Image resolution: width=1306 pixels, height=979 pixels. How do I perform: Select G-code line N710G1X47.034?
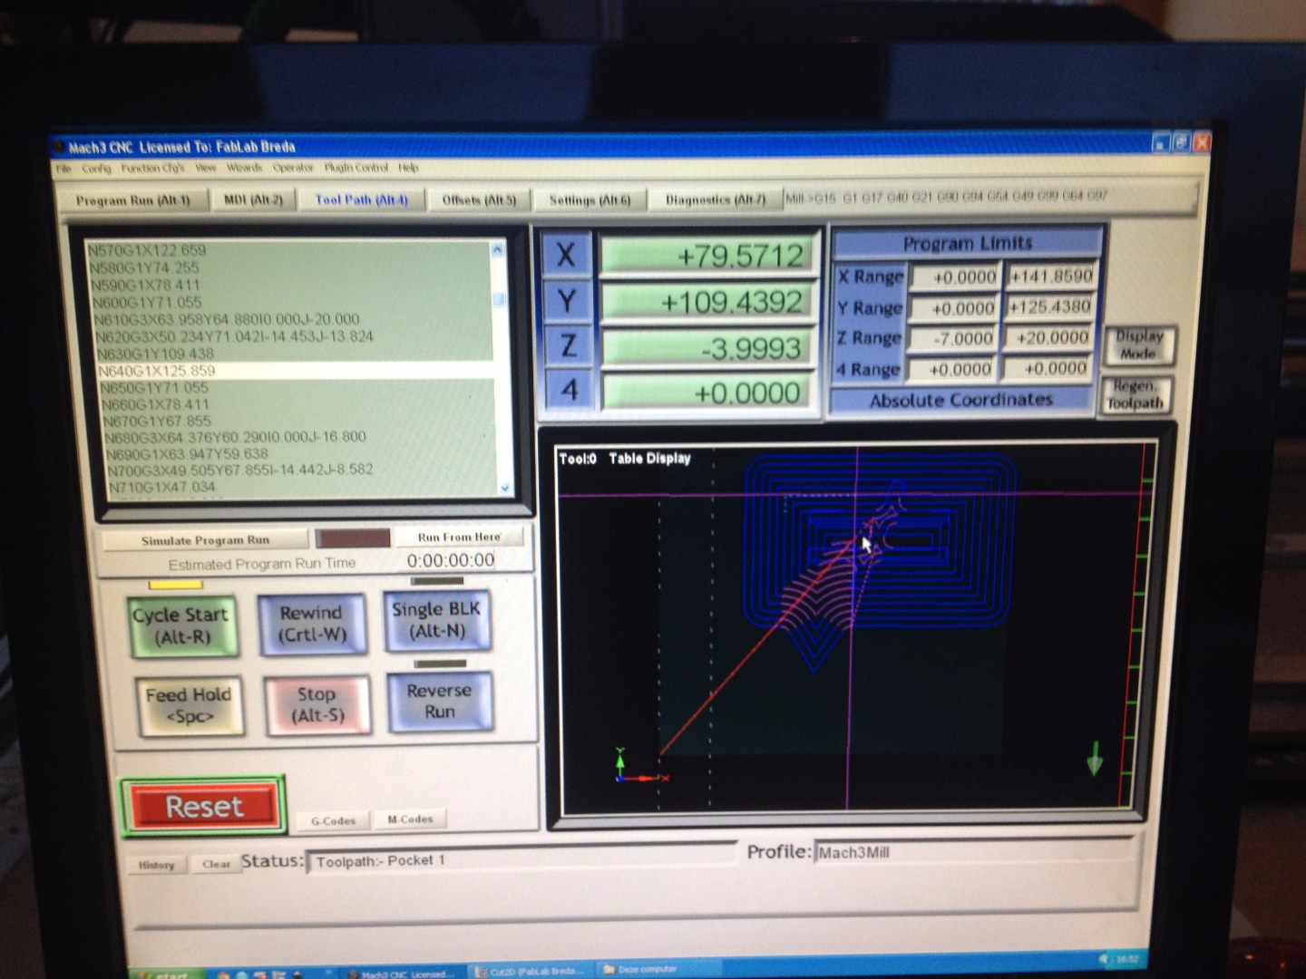(302, 487)
